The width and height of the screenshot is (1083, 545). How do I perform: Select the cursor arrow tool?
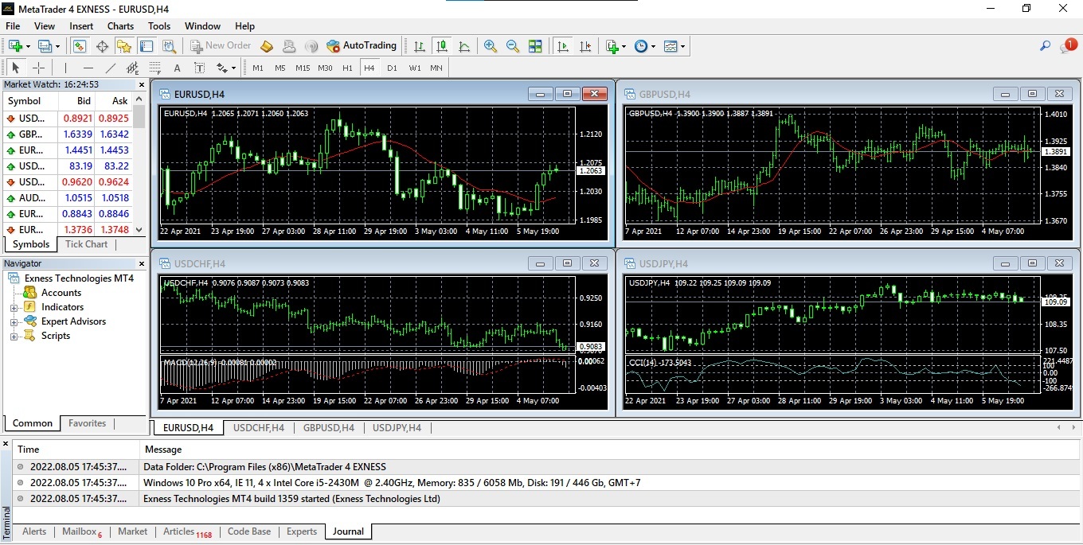[x=15, y=68]
